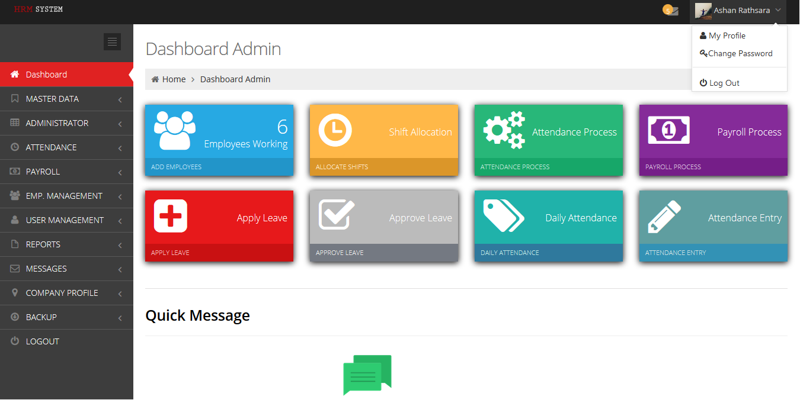The image size is (800, 400).
Task: Toggle sidebar with hamburger menu icon
Action: 112,41
